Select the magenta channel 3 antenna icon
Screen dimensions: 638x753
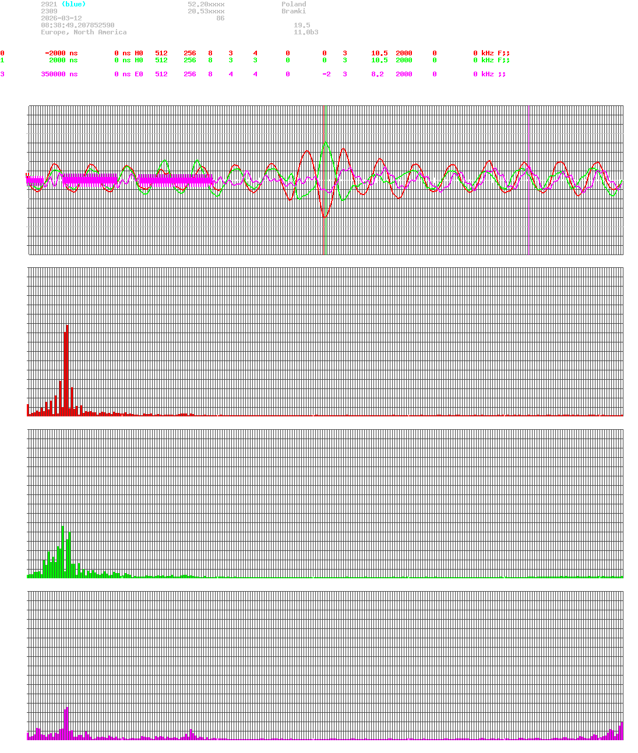click(502, 74)
